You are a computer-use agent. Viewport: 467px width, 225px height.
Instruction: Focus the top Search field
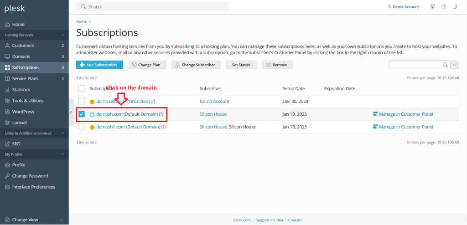click(153, 6)
